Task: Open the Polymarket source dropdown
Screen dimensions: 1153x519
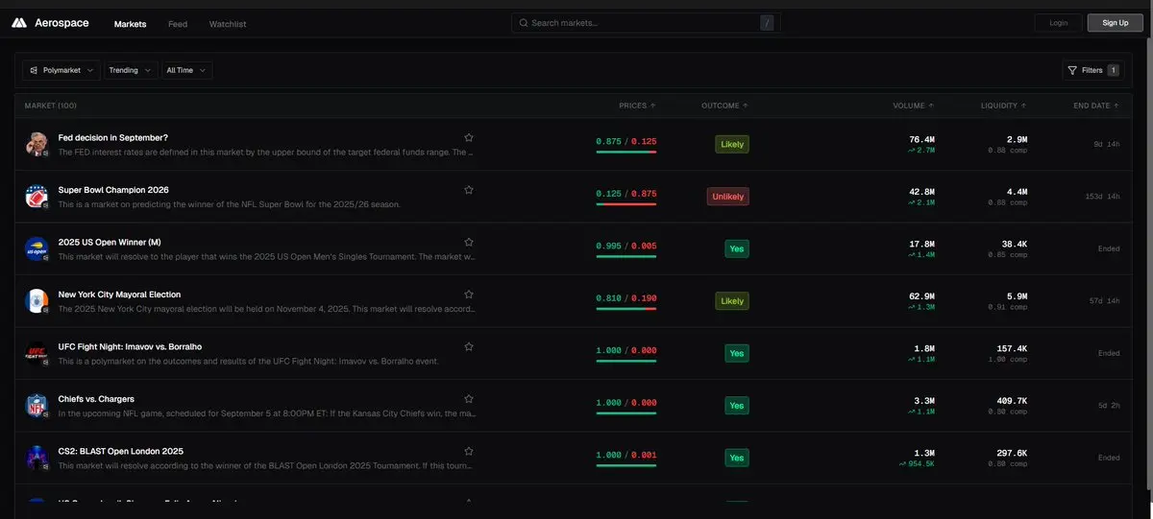Action: click(x=61, y=70)
